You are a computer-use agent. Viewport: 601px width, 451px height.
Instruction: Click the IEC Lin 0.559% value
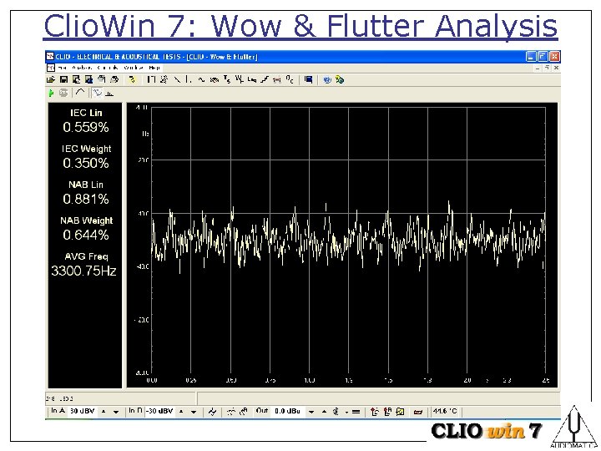tap(86, 127)
